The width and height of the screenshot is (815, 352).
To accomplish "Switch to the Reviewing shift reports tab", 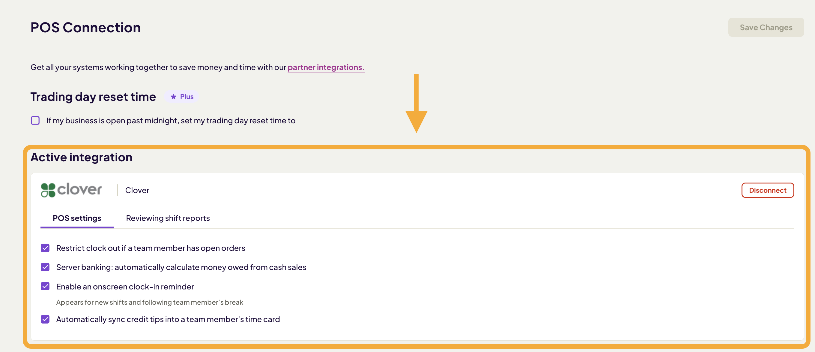I will pos(168,218).
